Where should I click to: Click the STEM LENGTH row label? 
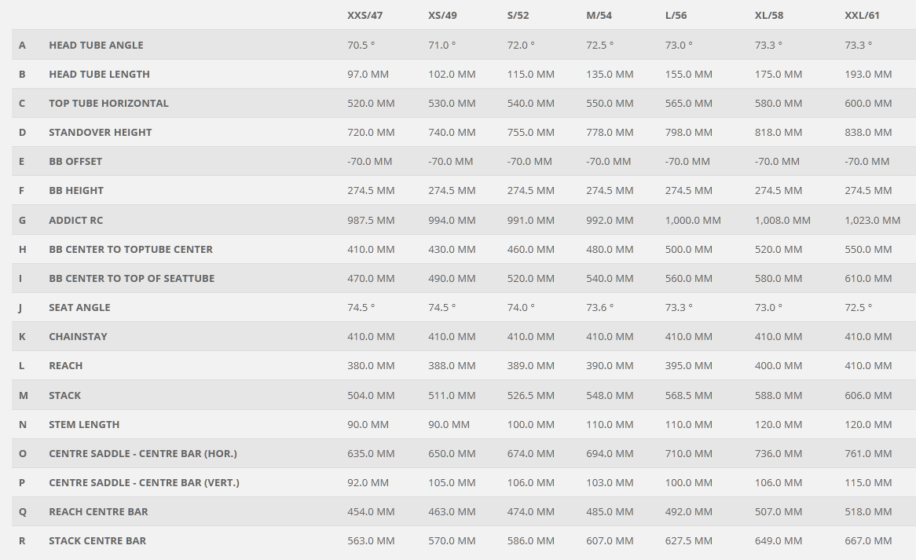click(84, 425)
